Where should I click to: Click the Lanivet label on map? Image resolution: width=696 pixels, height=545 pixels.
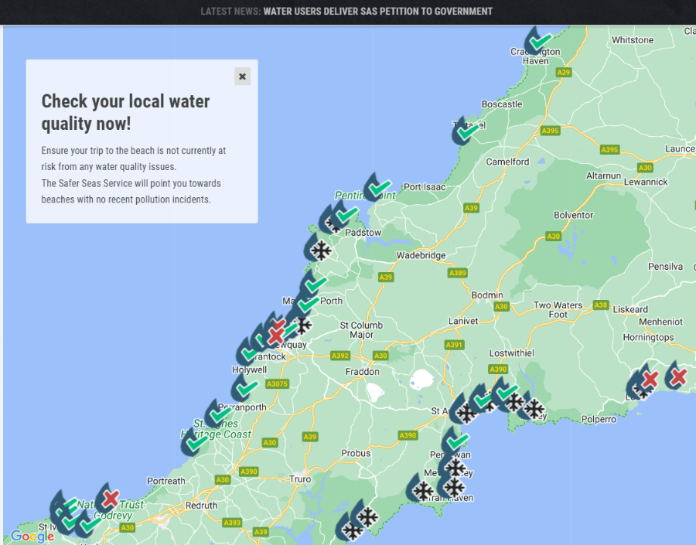pyautogui.click(x=463, y=321)
